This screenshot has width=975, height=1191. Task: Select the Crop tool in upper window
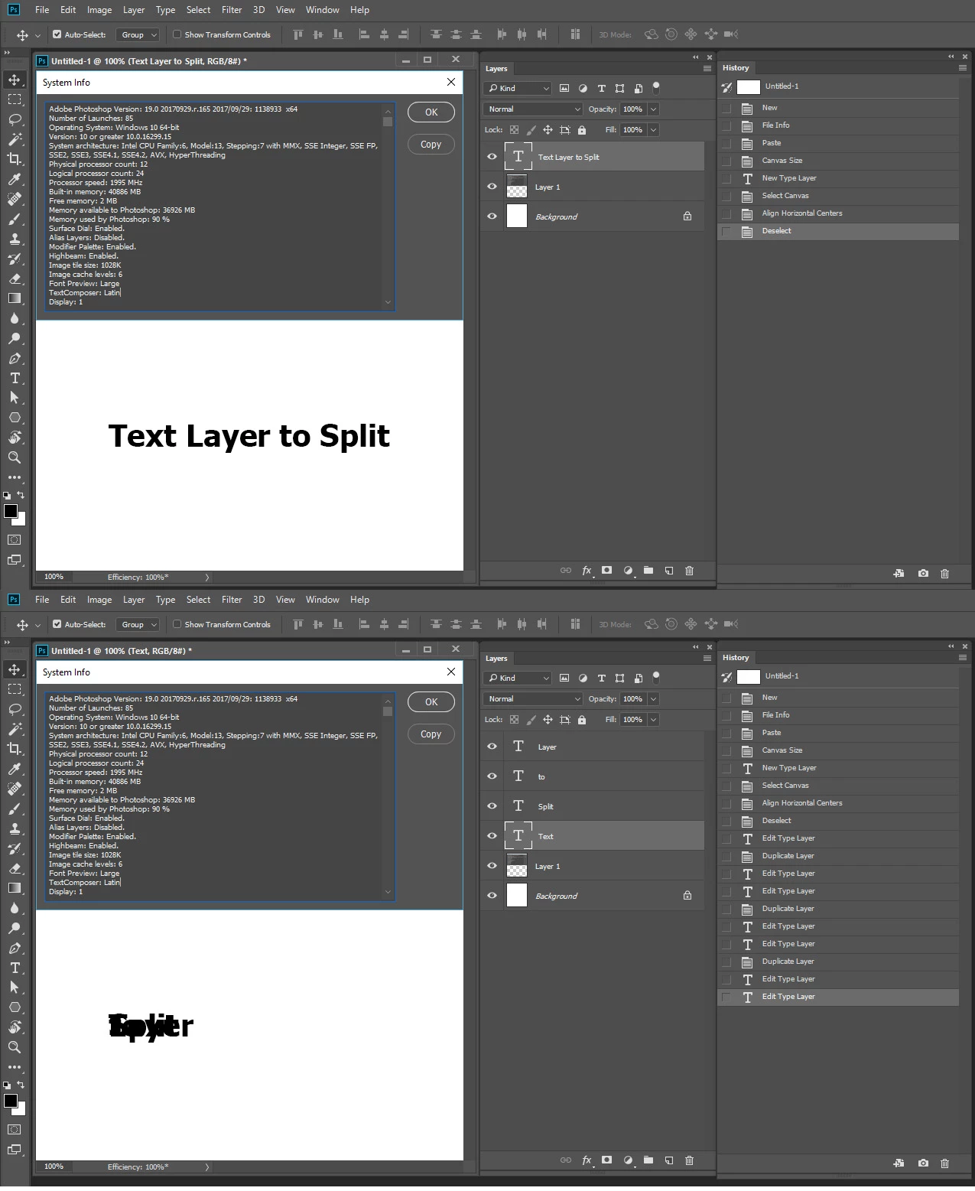(15, 159)
